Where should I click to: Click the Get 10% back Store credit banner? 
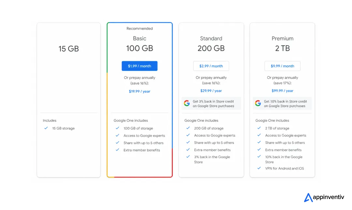[282, 104]
